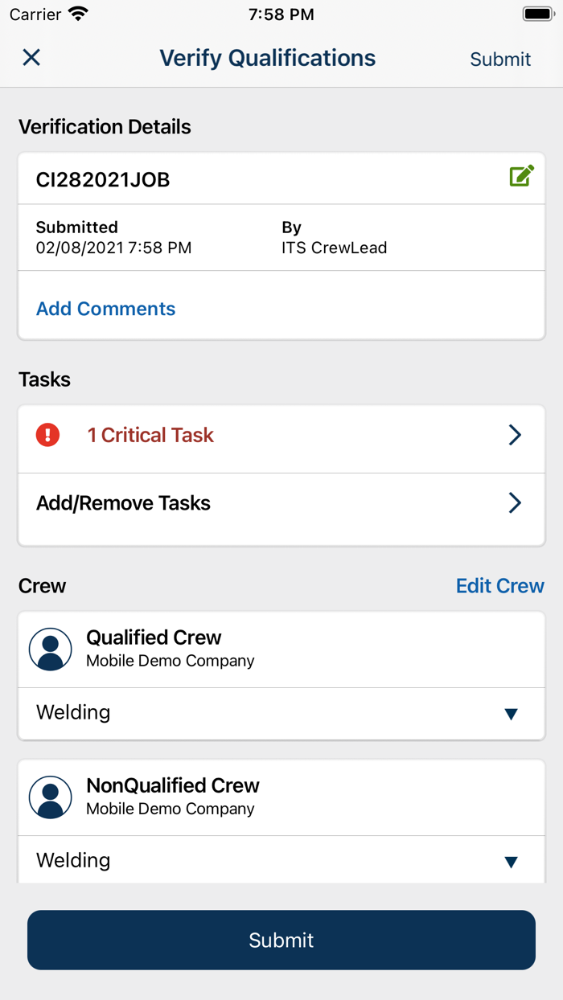Click the battery icon in status bar
This screenshot has width=563, height=1000.
tap(537, 13)
